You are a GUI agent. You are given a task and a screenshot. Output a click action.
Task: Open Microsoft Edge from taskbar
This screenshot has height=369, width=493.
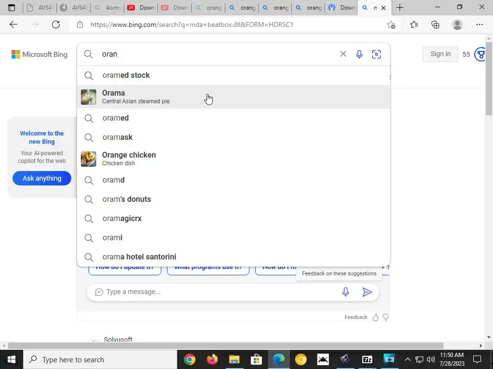click(x=279, y=359)
